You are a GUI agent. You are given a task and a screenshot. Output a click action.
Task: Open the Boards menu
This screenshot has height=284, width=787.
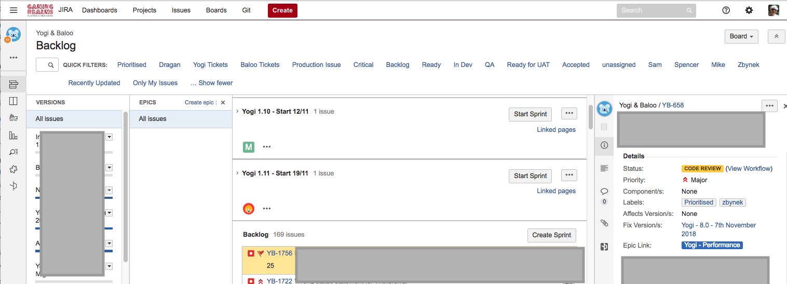click(x=216, y=10)
